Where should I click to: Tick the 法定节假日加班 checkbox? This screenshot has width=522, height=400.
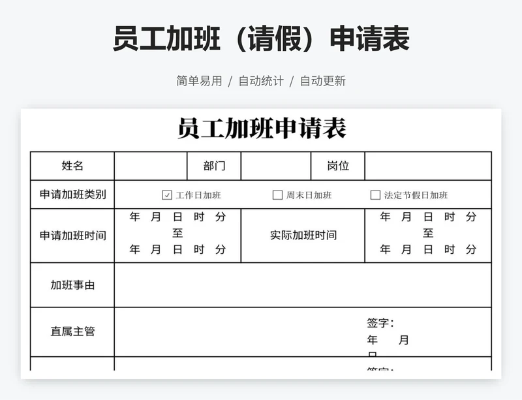(x=375, y=195)
